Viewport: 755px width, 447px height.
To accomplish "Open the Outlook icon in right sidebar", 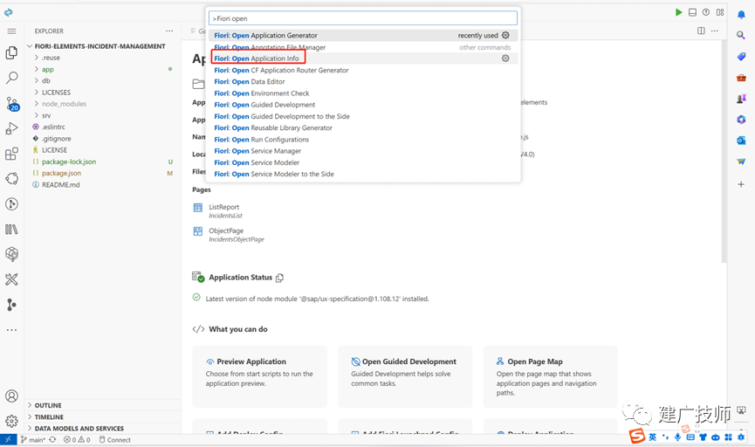I will (741, 141).
